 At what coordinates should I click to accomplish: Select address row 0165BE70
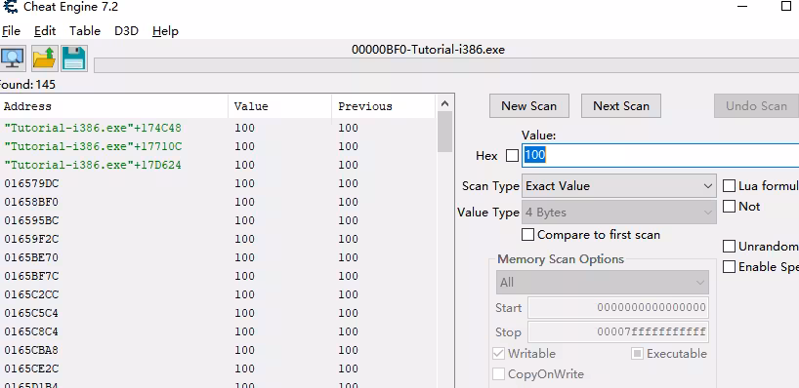(218, 257)
